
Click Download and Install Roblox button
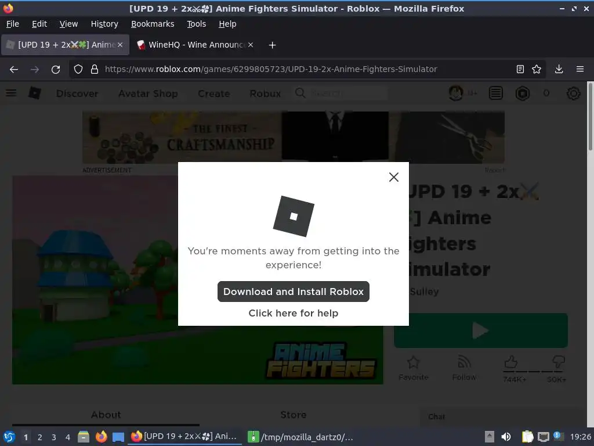pyautogui.click(x=293, y=292)
